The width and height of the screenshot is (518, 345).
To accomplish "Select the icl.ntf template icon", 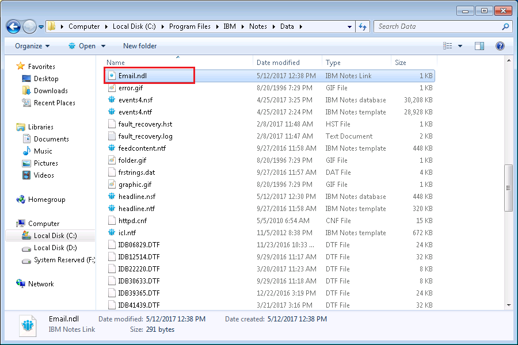I will click(x=112, y=233).
